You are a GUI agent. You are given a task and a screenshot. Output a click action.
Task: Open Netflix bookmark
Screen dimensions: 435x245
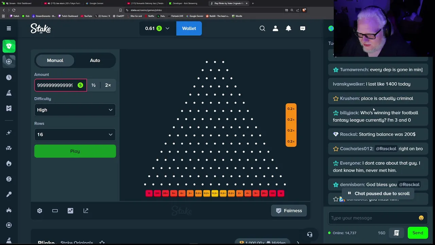pyautogui.click(x=150, y=16)
